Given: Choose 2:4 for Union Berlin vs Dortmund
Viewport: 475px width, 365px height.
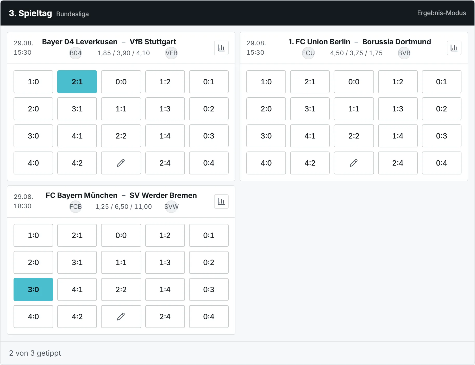Looking at the screenshot, I should pyautogui.click(x=398, y=163).
